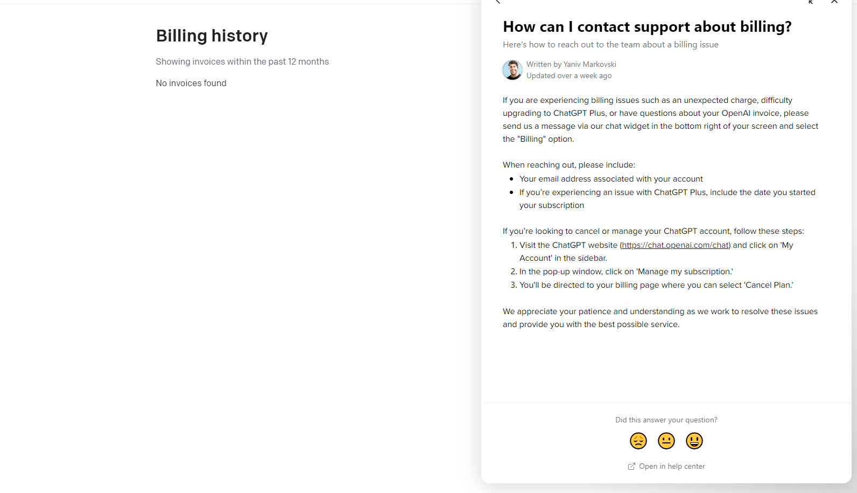Collapse the help article panel
The image size is (857, 493).
coord(810,2)
